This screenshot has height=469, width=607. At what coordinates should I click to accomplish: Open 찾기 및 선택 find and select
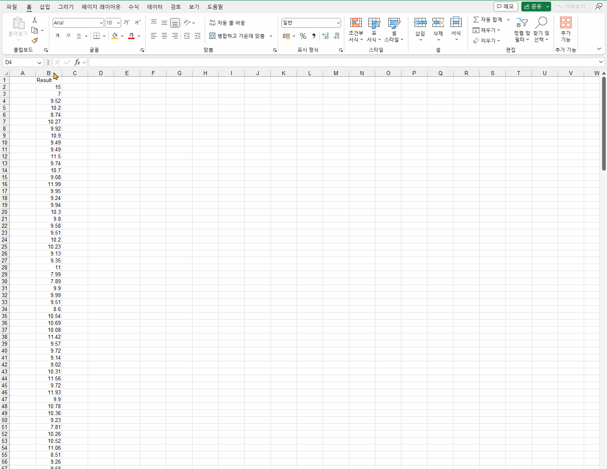(541, 29)
